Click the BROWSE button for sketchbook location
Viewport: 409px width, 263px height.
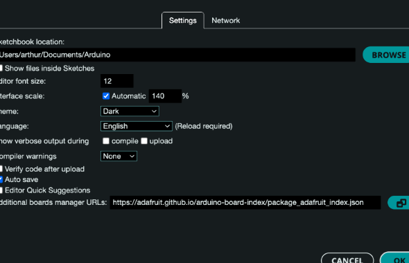[387, 55]
